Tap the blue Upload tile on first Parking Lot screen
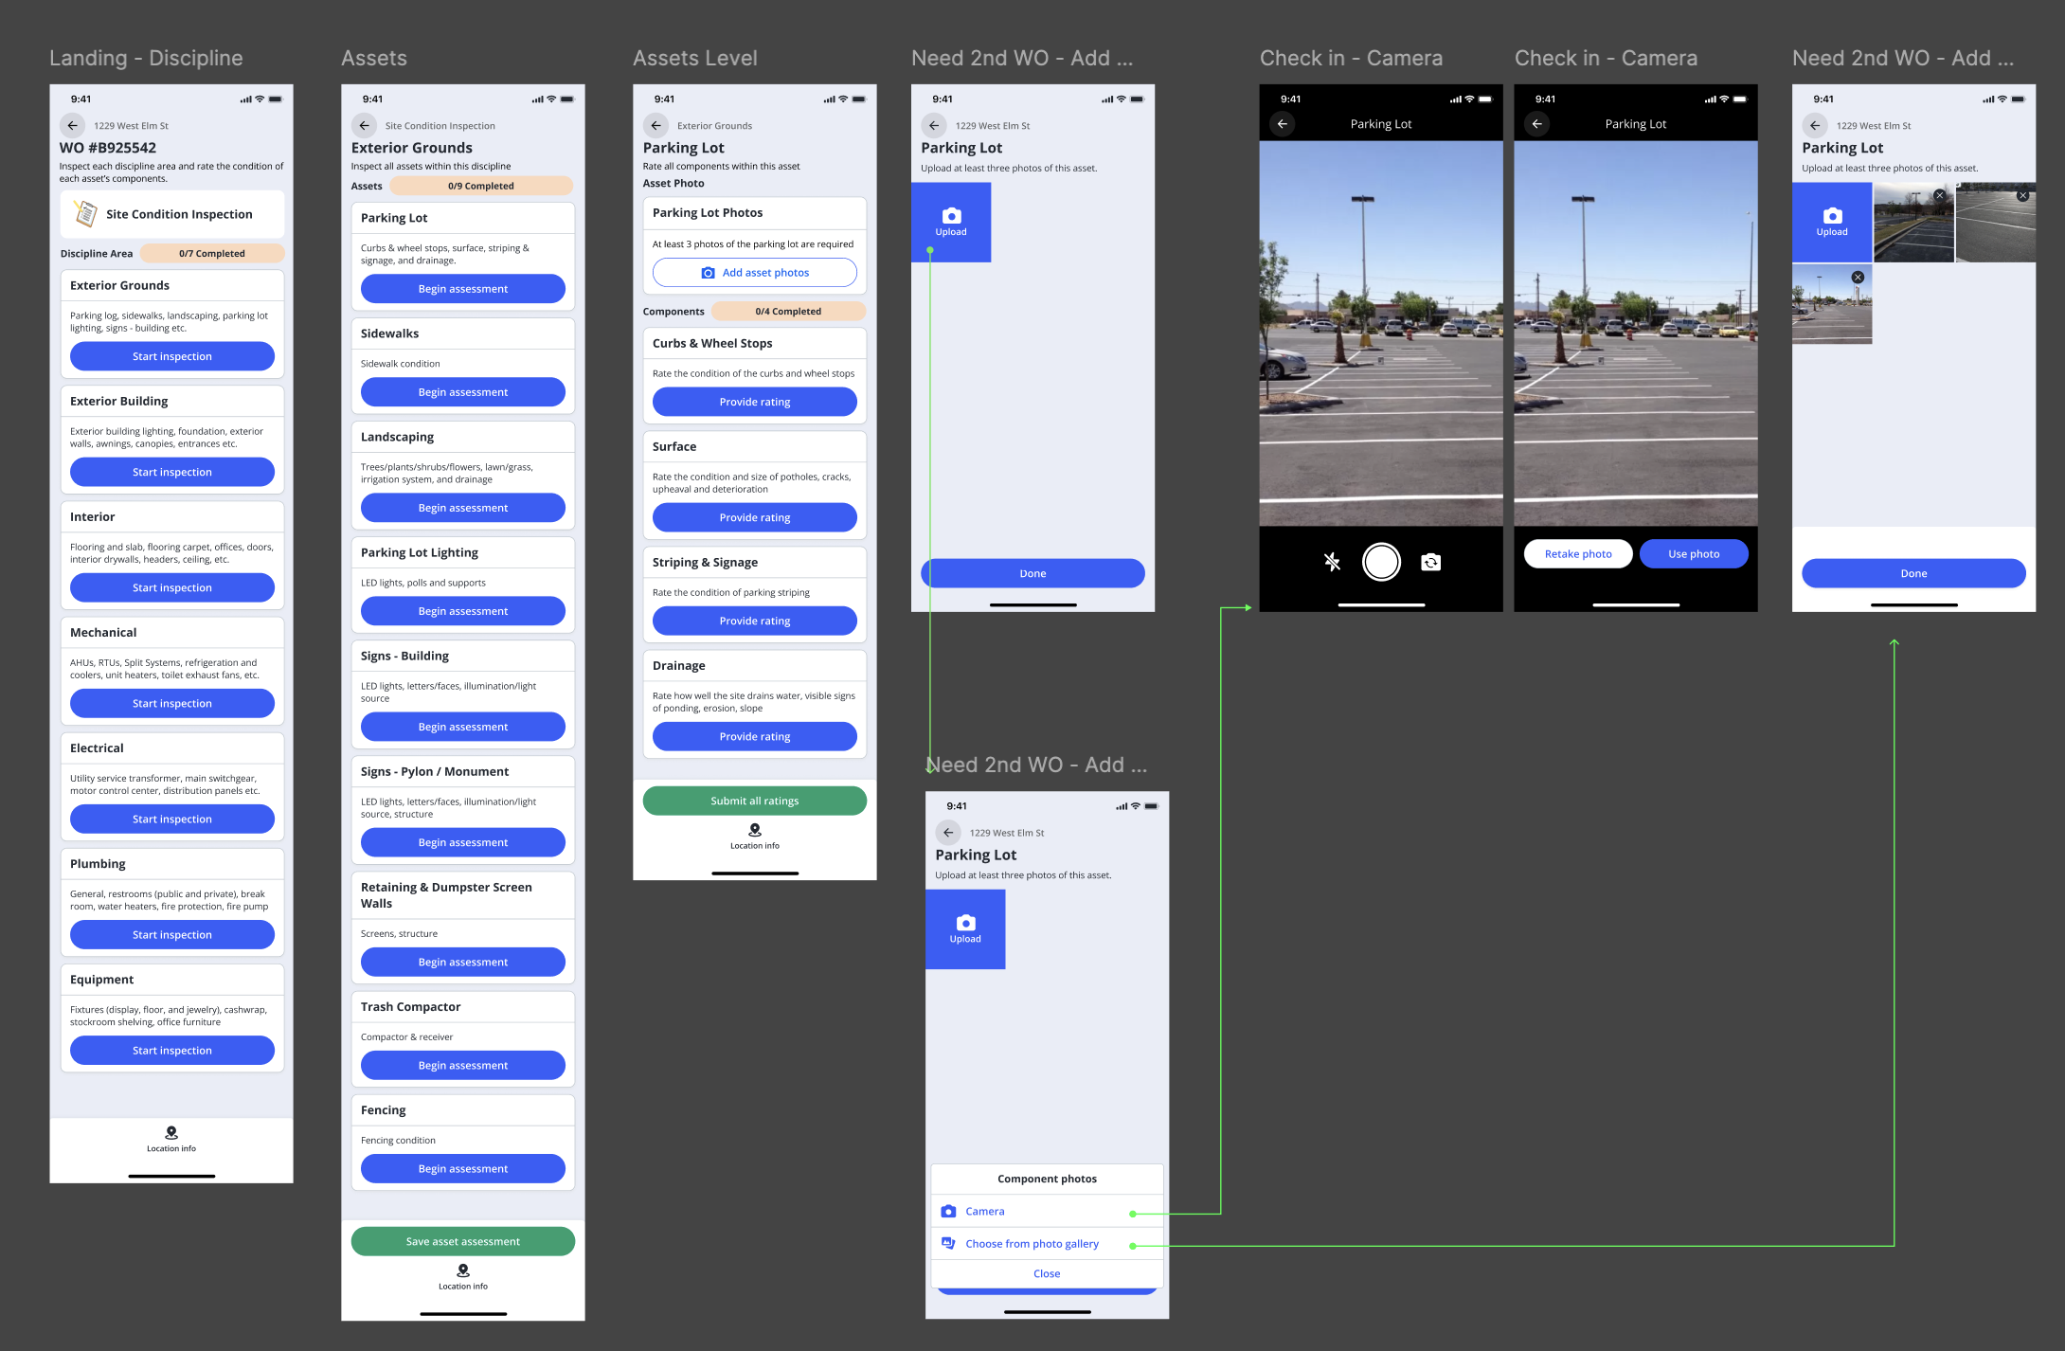Viewport: 2065px width, 1351px height. pyautogui.click(x=951, y=222)
